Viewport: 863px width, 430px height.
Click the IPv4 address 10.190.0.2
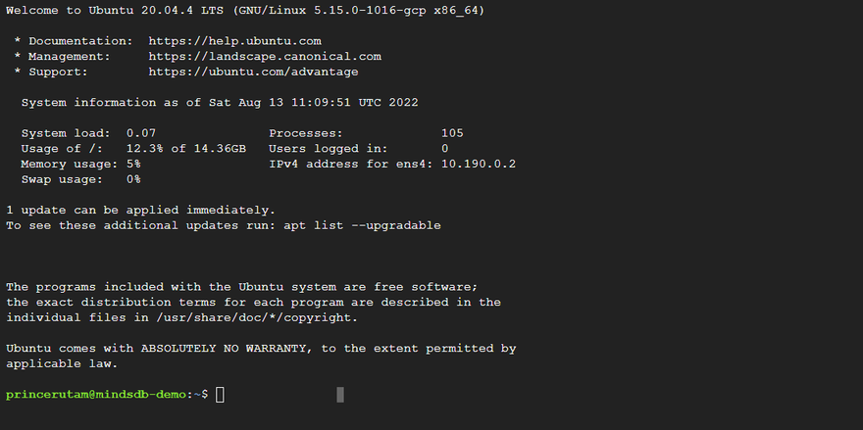[479, 164]
